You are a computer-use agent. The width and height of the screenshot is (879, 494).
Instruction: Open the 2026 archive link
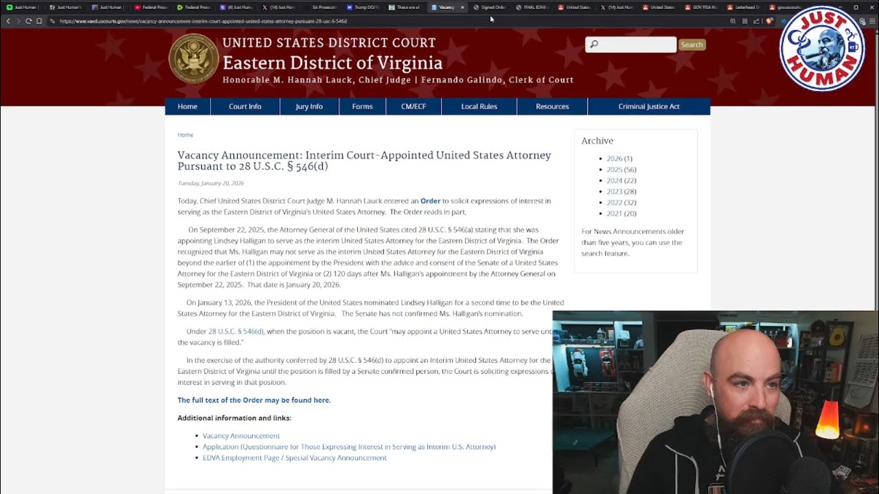coord(614,158)
